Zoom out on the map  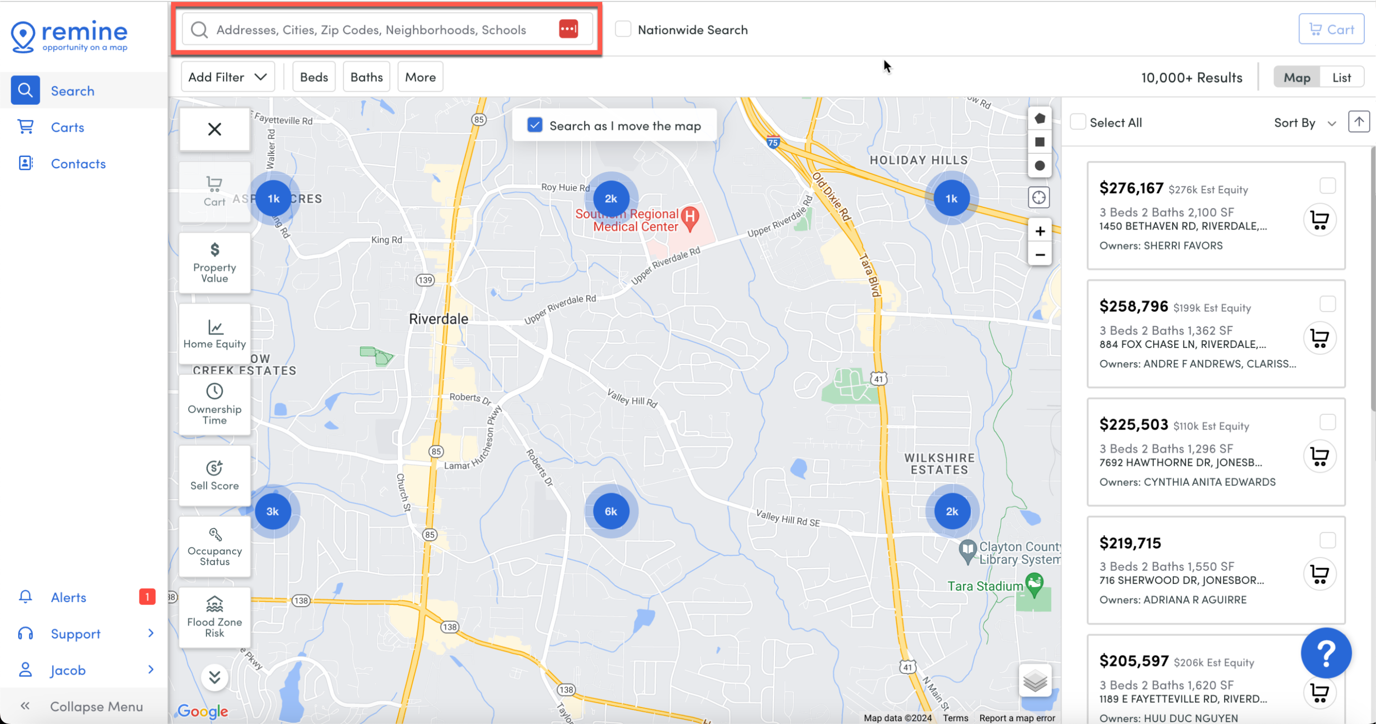[x=1039, y=255]
